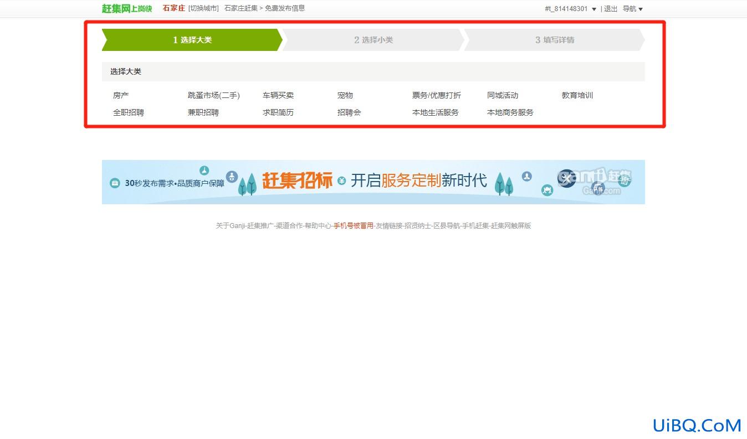
Task: Choose the 房产 category
Action: click(121, 95)
